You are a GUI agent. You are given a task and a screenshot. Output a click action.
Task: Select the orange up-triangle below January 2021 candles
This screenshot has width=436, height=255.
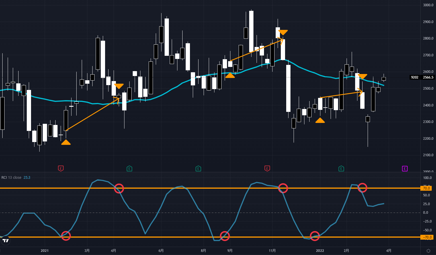[66, 142]
